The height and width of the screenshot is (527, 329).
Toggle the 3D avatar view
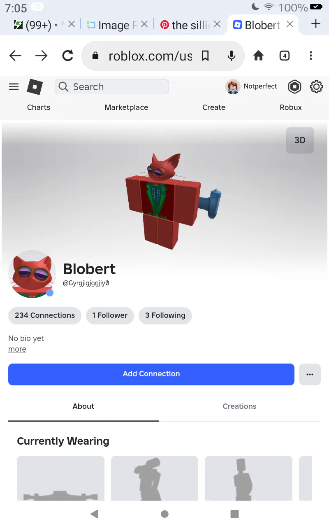click(300, 140)
